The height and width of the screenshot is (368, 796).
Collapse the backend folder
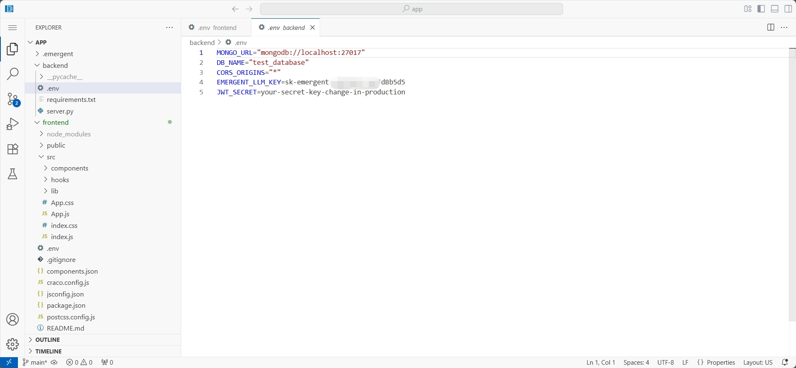tap(103, 65)
